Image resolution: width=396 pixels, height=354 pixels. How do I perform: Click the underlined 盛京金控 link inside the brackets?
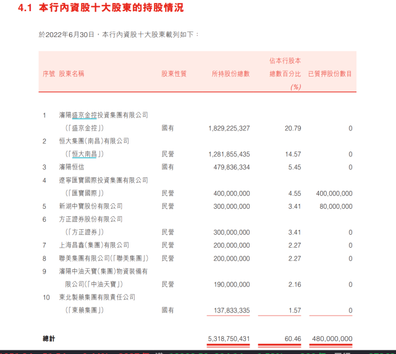point(85,129)
